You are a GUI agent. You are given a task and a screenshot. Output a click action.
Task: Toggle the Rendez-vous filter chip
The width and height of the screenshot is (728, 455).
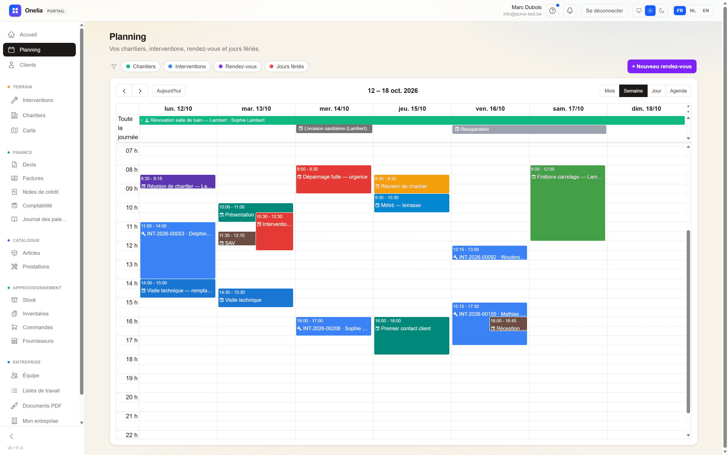pos(237,66)
